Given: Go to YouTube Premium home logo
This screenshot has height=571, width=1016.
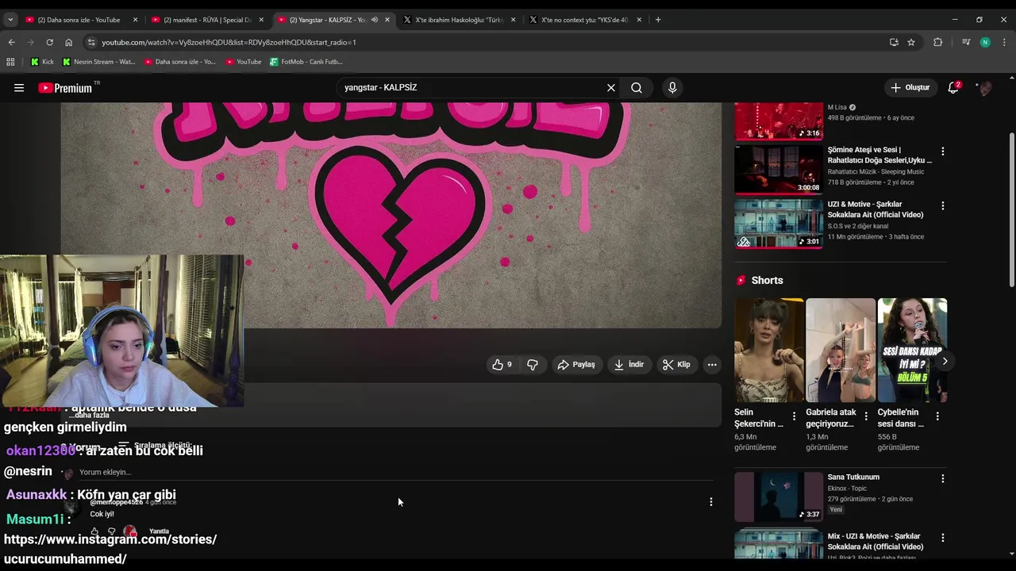Looking at the screenshot, I should tap(67, 88).
